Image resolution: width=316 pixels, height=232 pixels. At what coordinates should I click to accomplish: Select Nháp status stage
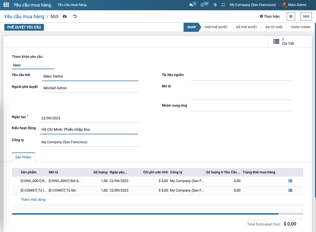coord(192,27)
